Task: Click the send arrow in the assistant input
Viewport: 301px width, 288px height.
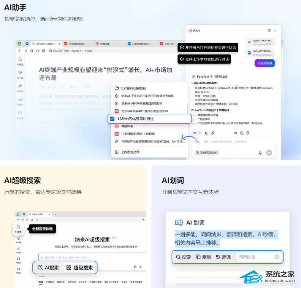Action: pyautogui.click(x=269, y=152)
